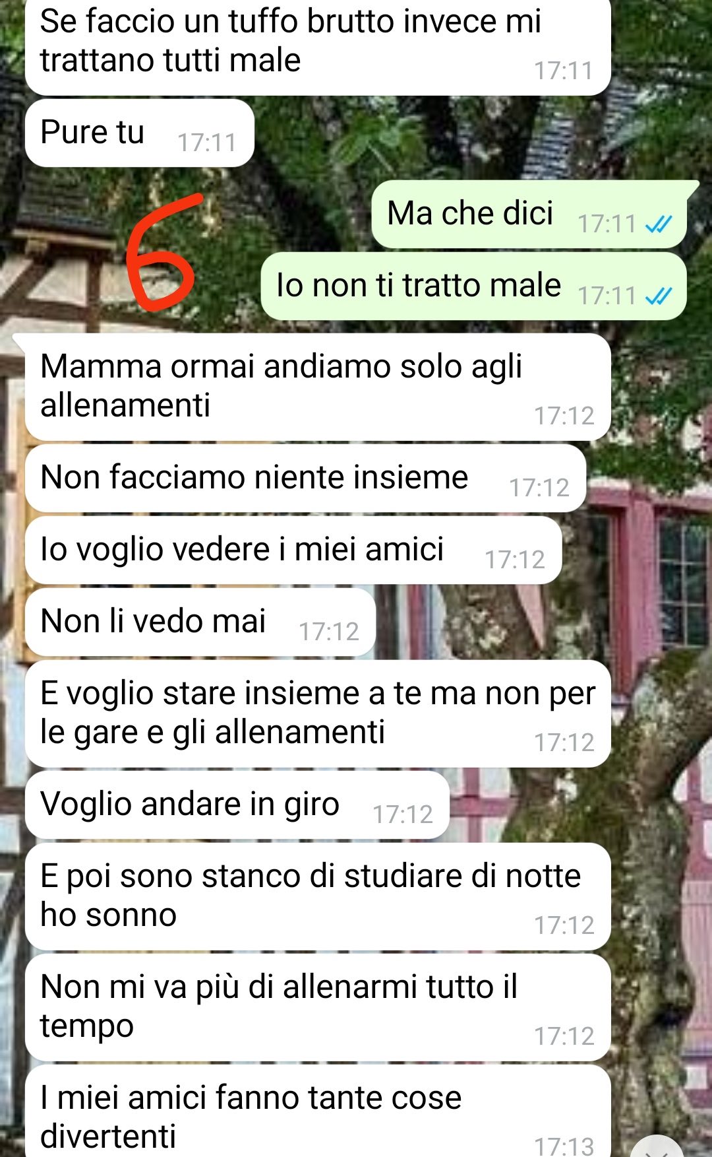Tap the 'Voglio andare in giro' message
Image resolution: width=712 pixels, height=1157 pixels.
[237, 805]
